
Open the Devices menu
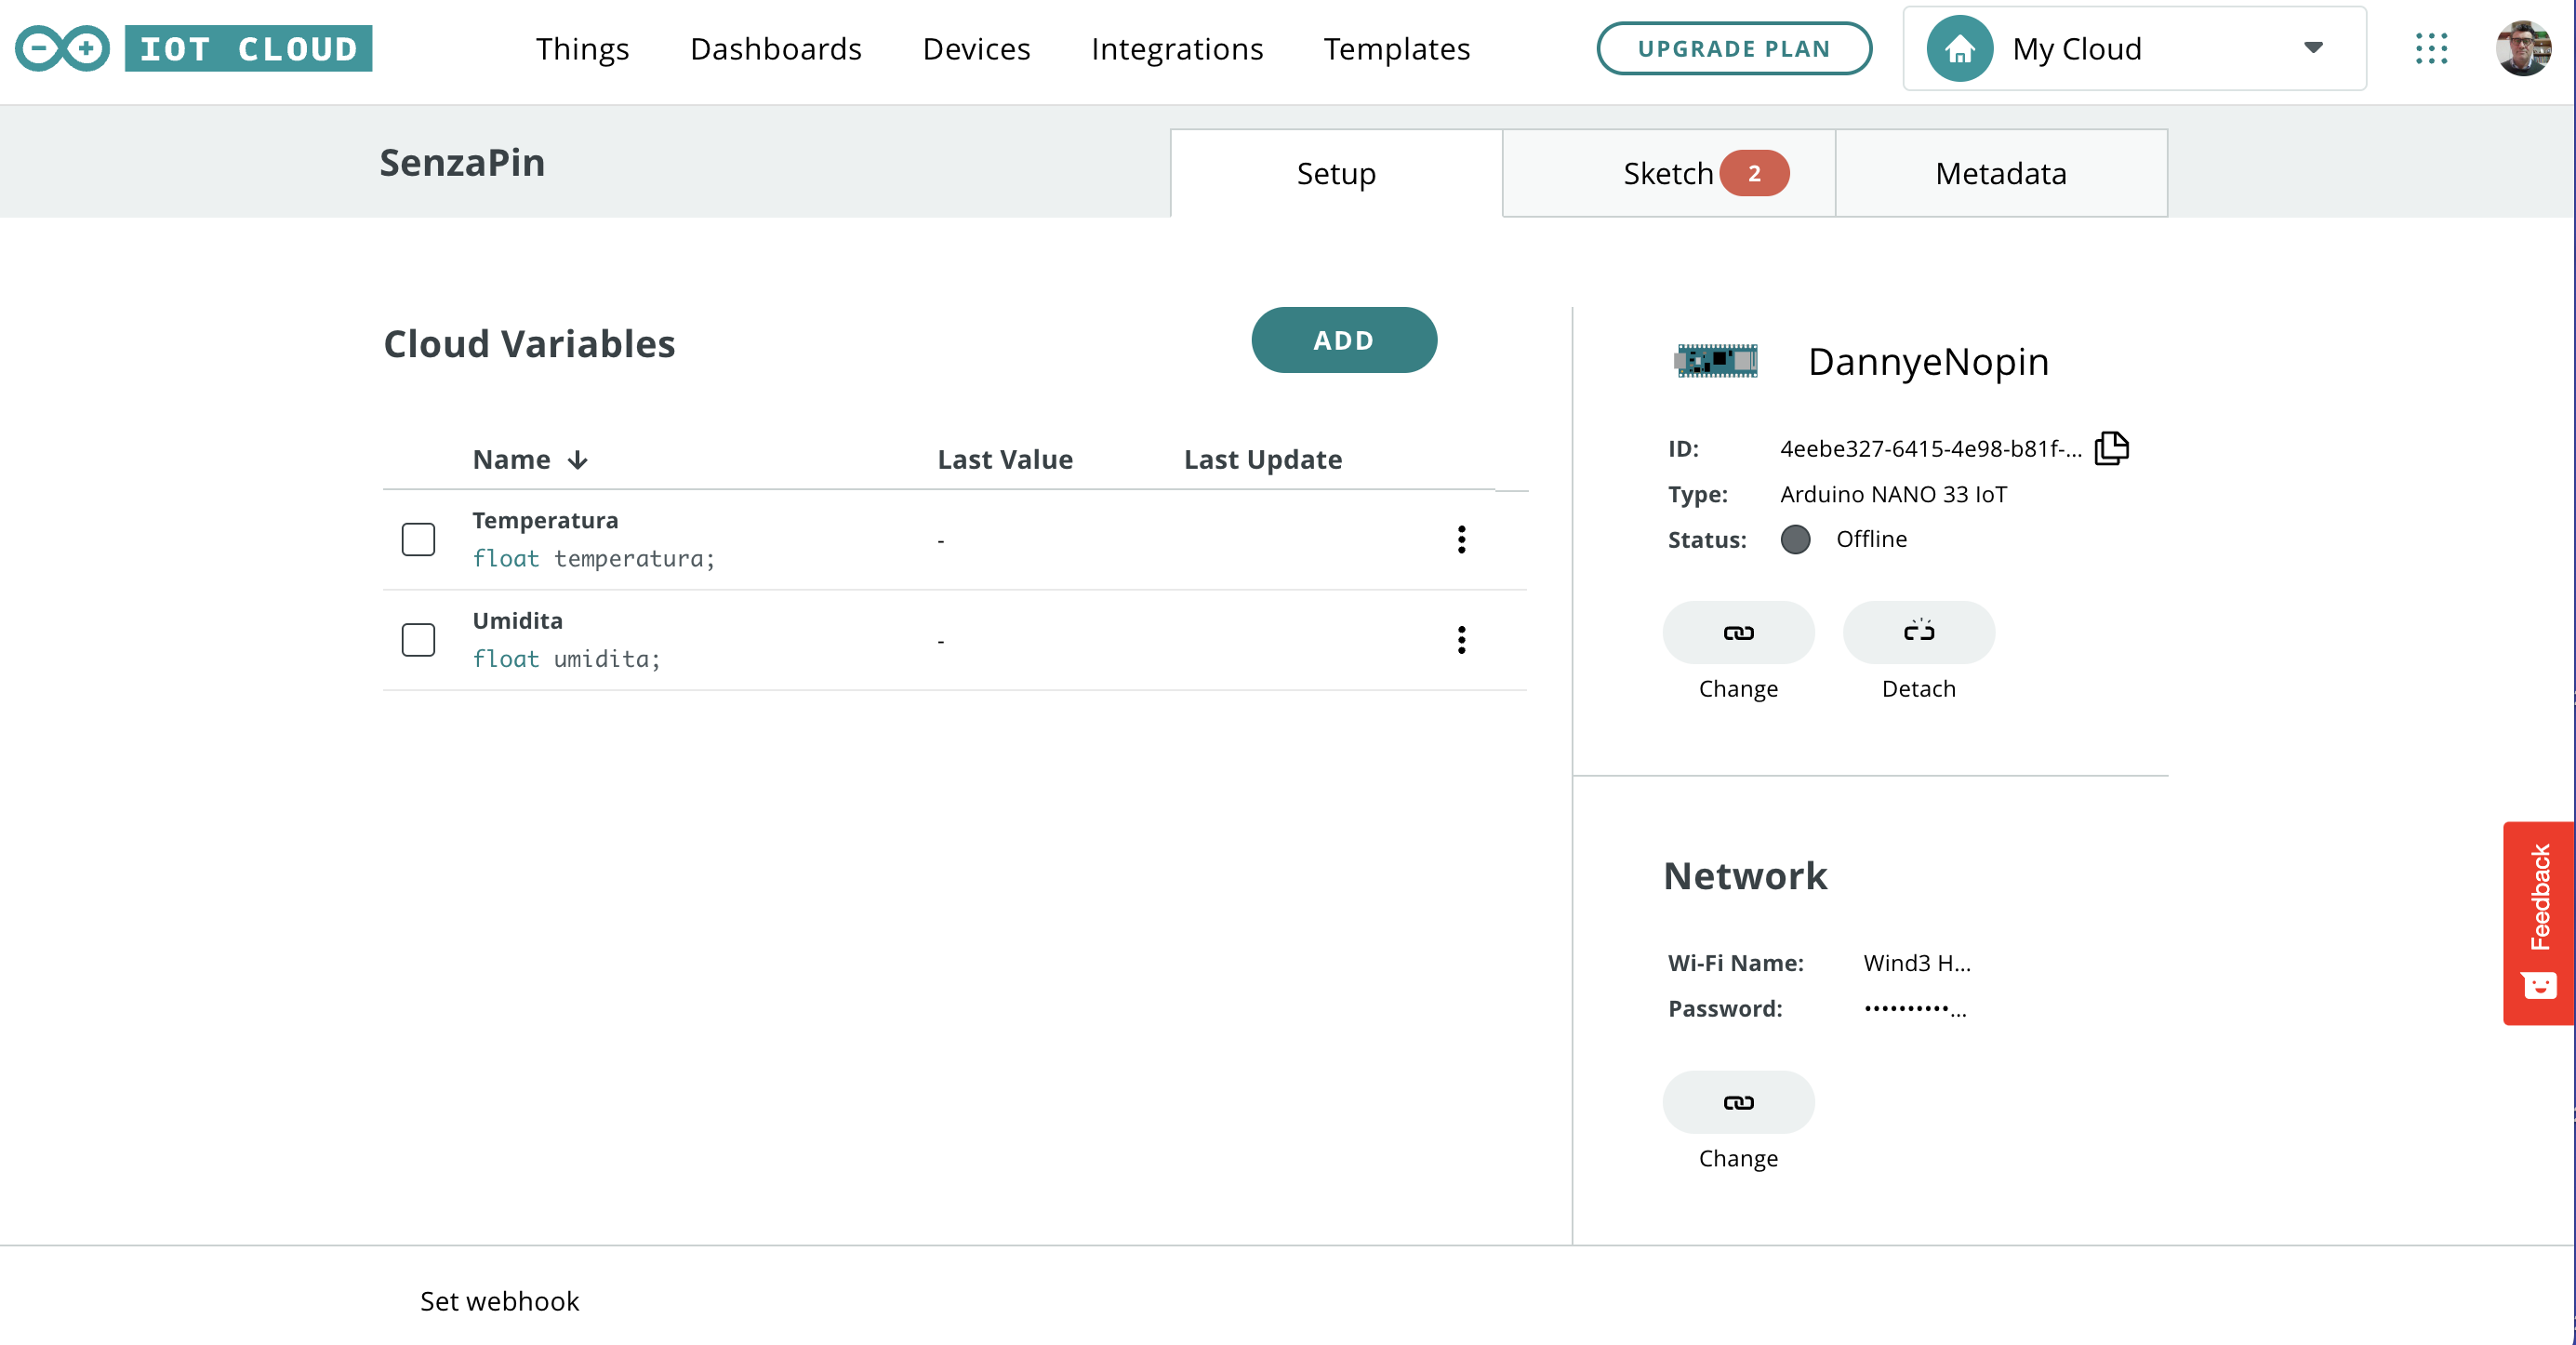(x=976, y=48)
